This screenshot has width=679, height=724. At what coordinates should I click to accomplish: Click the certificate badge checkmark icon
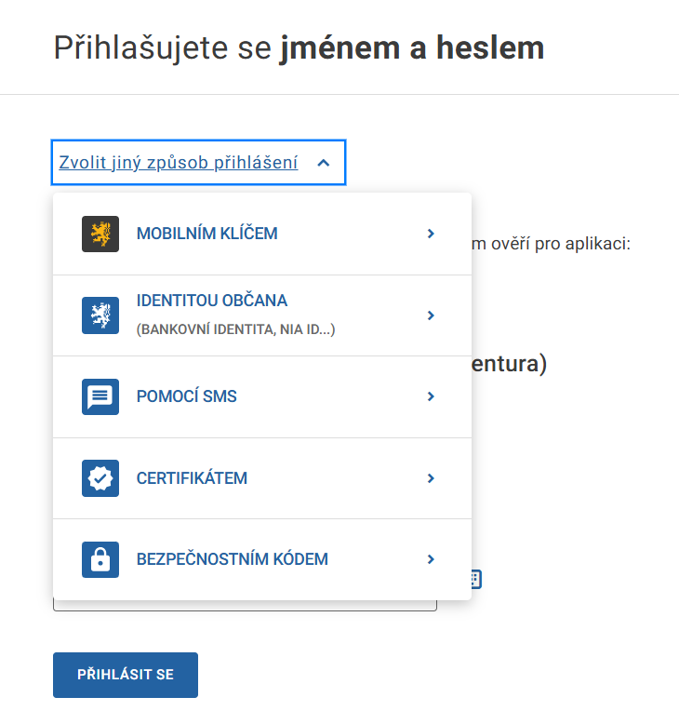coord(100,478)
